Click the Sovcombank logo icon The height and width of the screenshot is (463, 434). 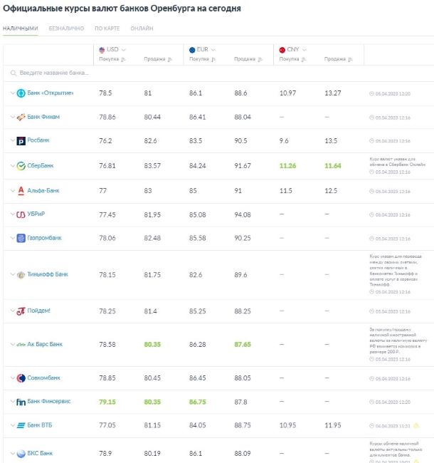(21, 378)
